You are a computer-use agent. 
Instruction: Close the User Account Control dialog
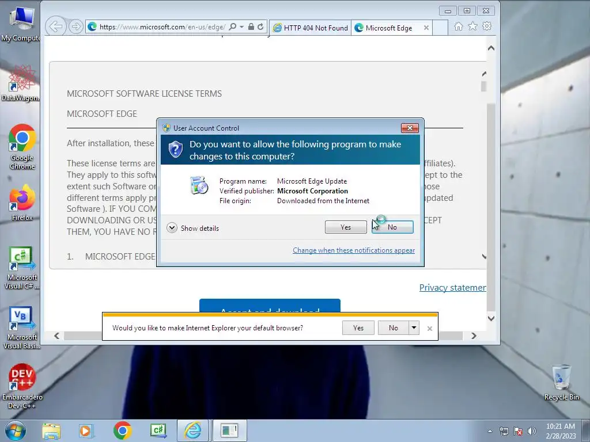410,128
